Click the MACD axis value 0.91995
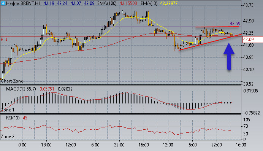 click(x=250, y=91)
